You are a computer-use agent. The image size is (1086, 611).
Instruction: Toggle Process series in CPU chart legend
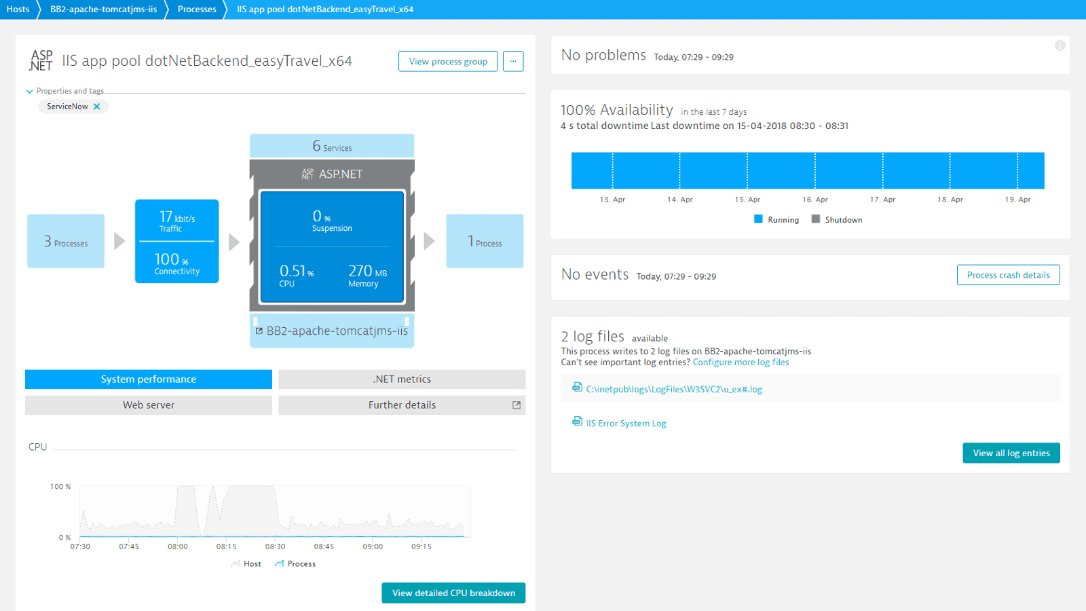(x=295, y=564)
